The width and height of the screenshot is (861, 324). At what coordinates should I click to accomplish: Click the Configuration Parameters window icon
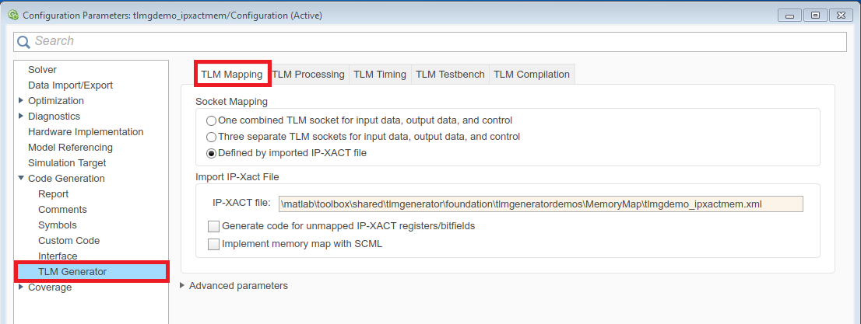click(x=13, y=15)
